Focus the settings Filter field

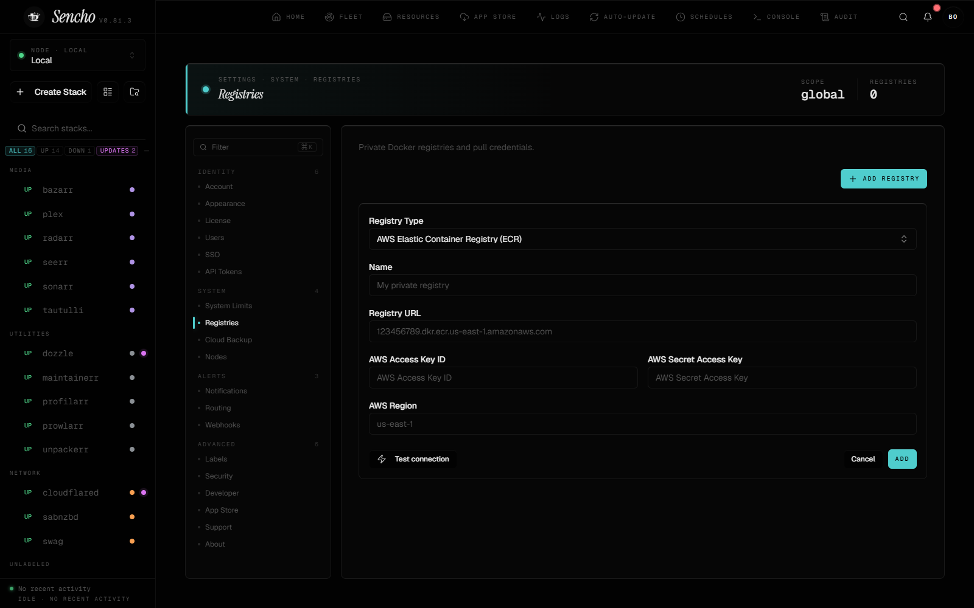(x=258, y=147)
